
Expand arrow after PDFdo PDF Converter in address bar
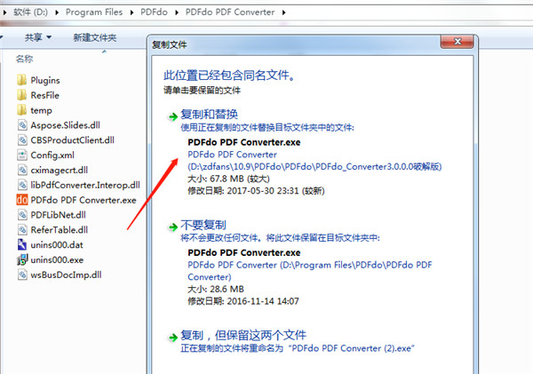tap(284, 12)
